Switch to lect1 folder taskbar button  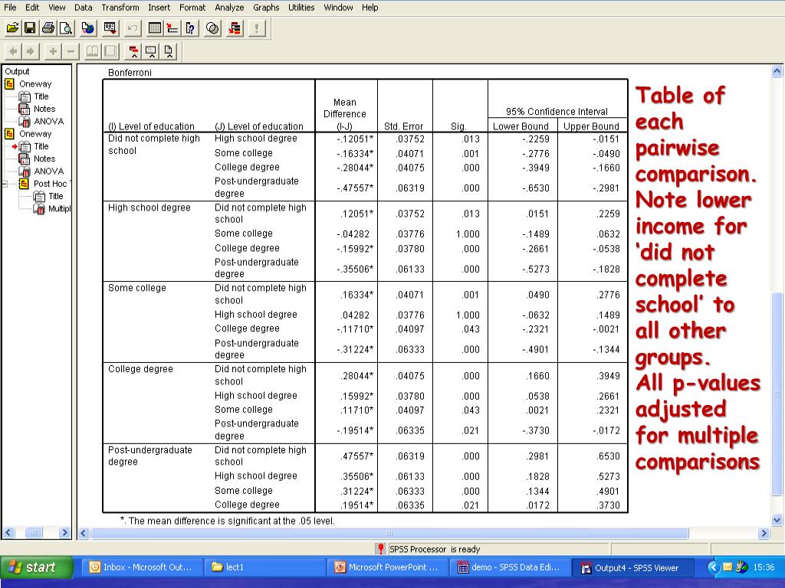(x=264, y=567)
